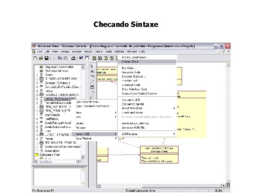Click the Browse State Machine Diagram icon
The height and width of the screenshot is (194, 258).
pos(111,58)
